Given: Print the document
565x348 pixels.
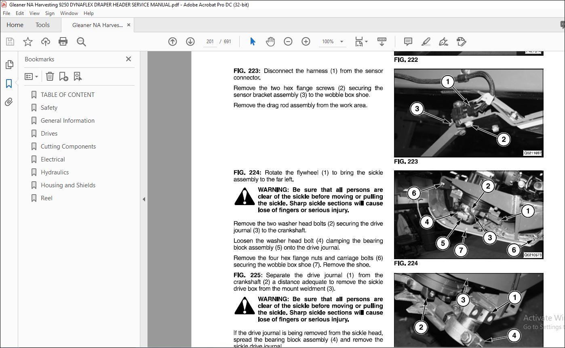Looking at the screenshot, I should click(63, 42).
